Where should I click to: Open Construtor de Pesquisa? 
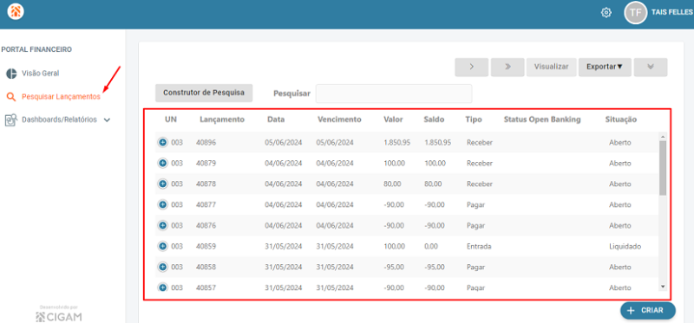(204, 94)
